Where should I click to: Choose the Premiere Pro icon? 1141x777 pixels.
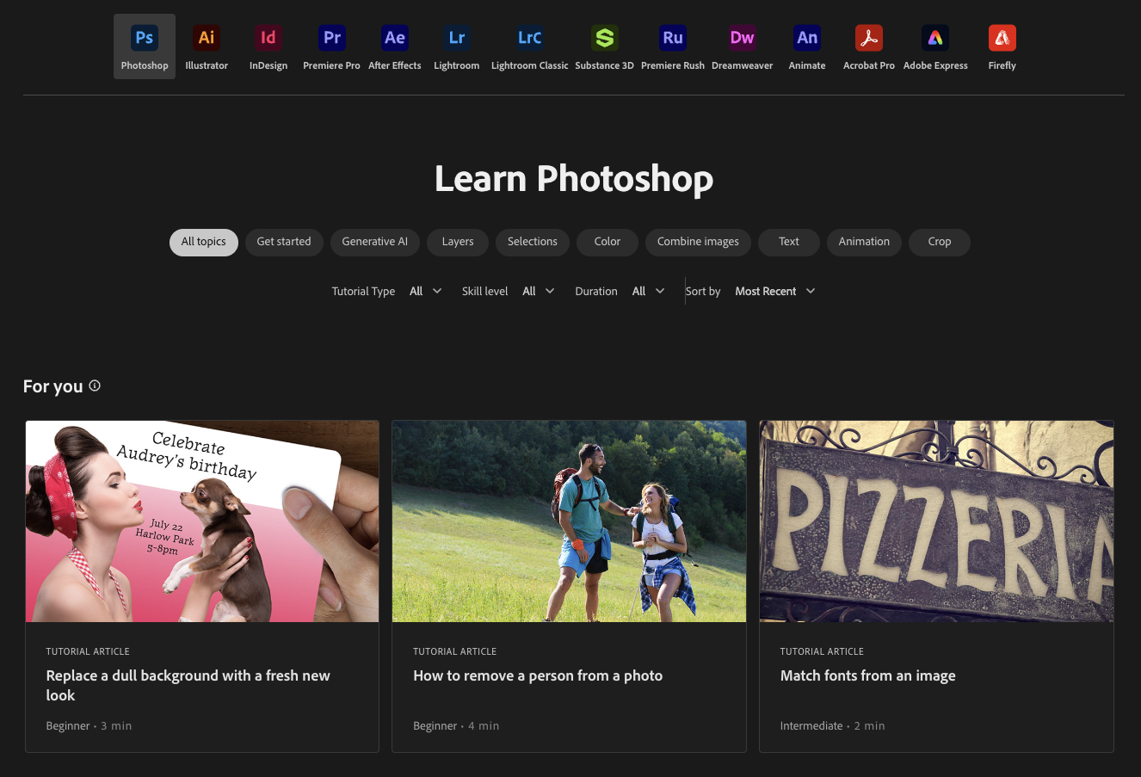coord(331,38)
